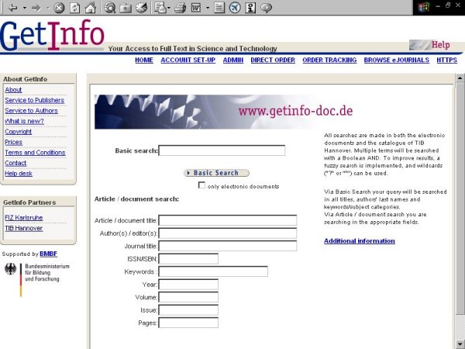Image resolution: width=465 pixels, height=349 pixels.
Task: Focus the Author(s) / editor(s) field
Action: [227, 233]
